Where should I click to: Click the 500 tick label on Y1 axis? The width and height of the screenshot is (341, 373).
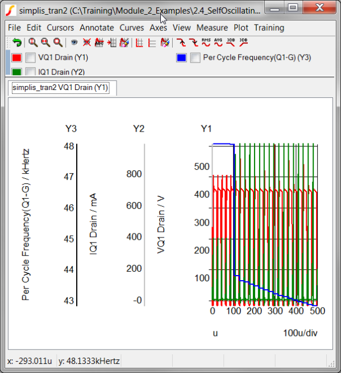202,166
